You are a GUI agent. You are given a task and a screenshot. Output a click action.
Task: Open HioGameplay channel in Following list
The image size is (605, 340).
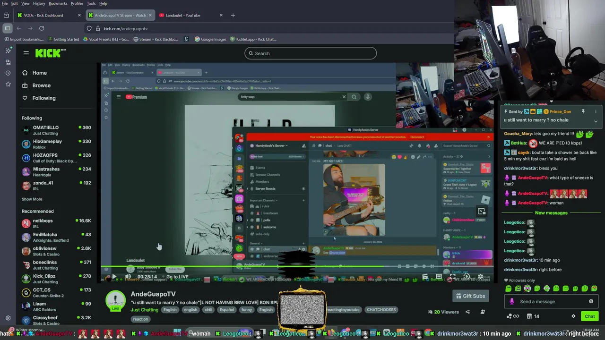click(x=56, y=144)
